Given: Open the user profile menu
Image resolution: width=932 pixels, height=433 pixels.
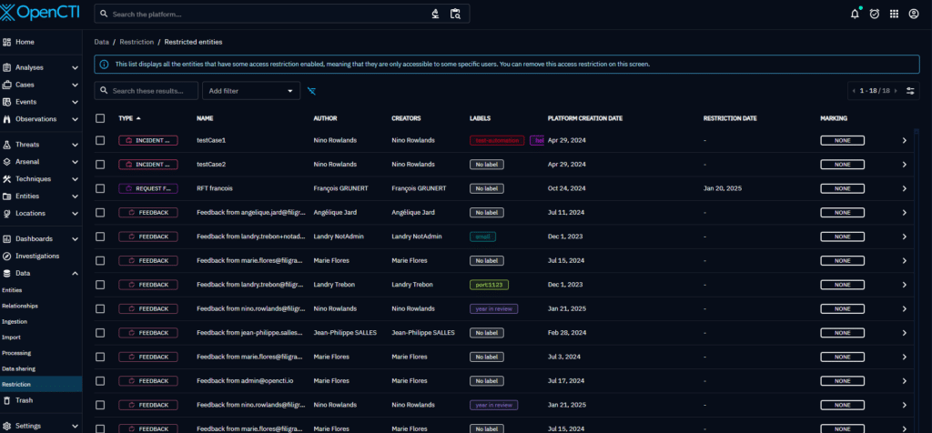Looking at the screenshot, I should click(913, 14).
